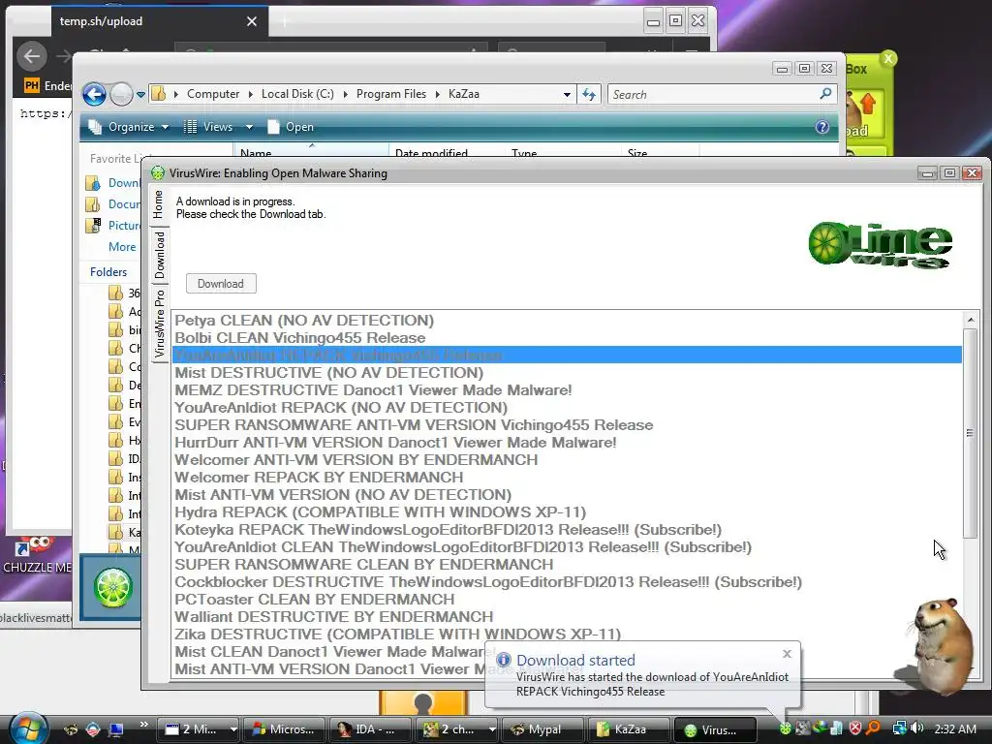Expand quick launch overflow chevron on taskbar

143,725
